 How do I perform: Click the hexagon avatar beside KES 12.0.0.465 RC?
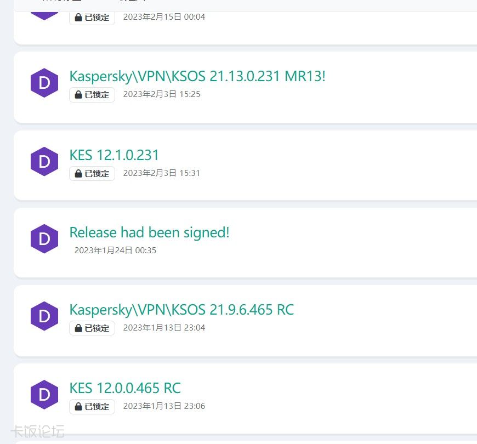coord(44,395)
